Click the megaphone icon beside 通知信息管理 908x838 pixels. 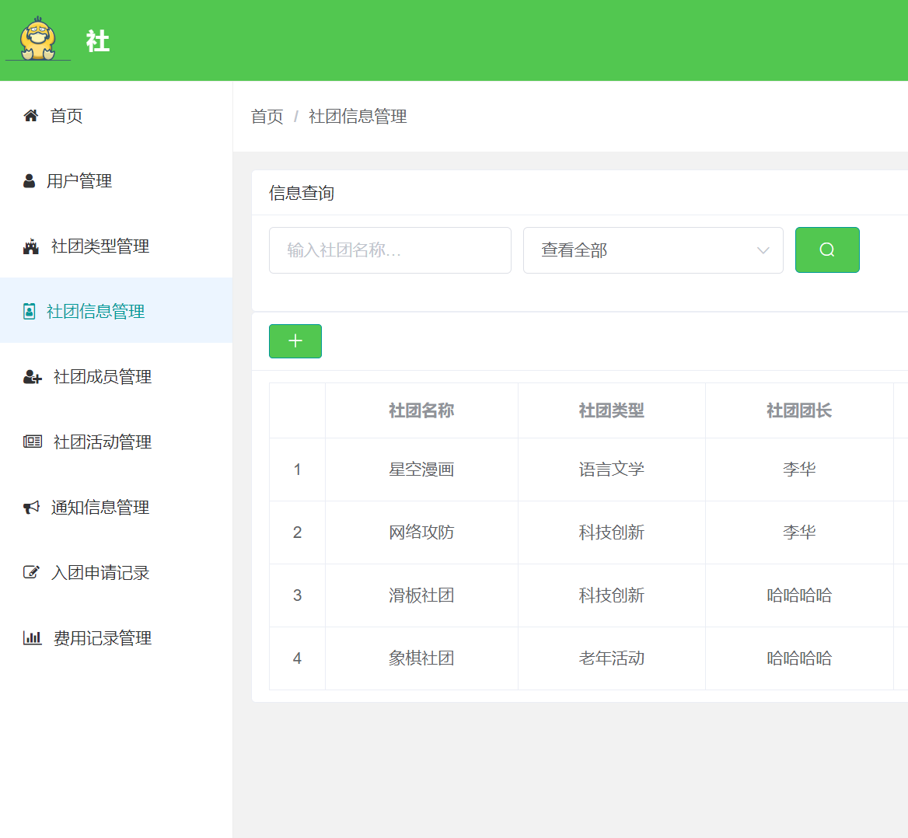(x=31, y=508)
